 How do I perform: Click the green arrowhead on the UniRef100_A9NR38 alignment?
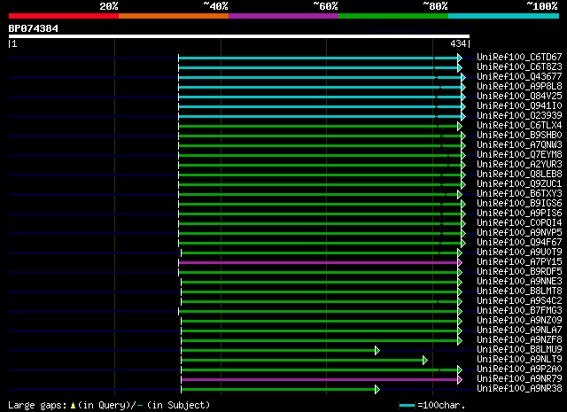[x=377, y=390]
